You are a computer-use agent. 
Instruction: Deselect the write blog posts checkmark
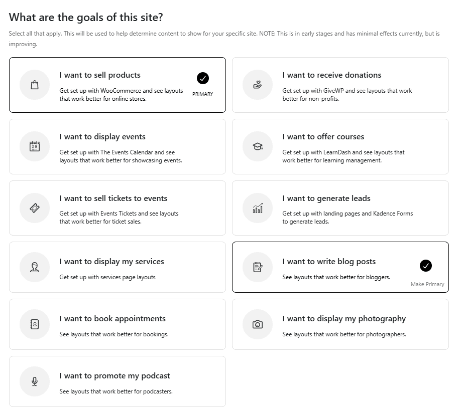(x=425, y=266)
